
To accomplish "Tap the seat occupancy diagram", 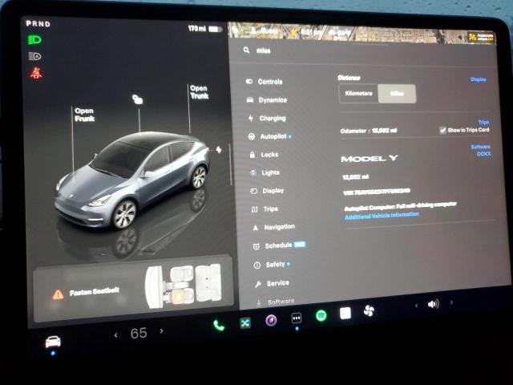I will pyautogui.click(x=184, y=286).
